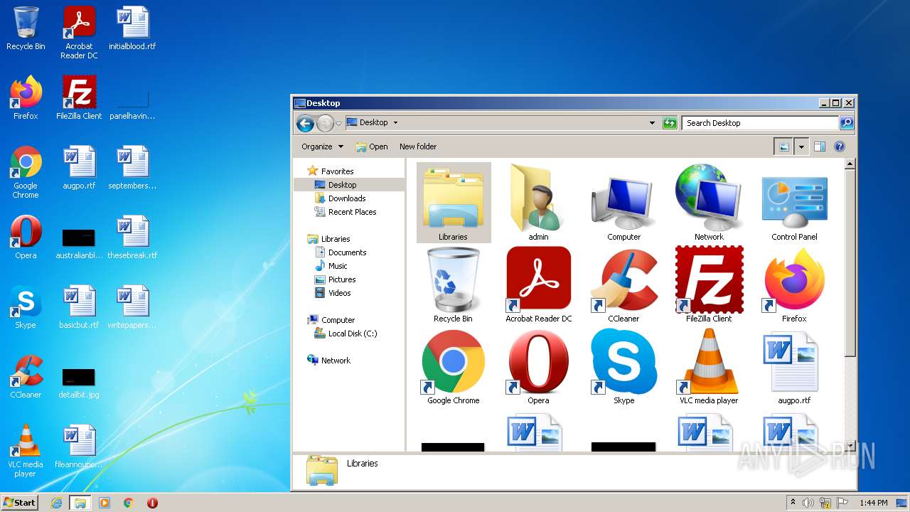Screen dimensions: 910x512
Task: Open Internet Explorer from the taskbar
Action: (56, 503)
